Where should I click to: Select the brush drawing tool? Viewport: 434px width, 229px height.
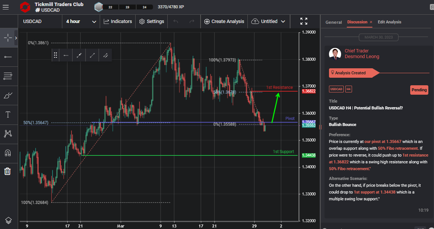(x=8, y=95)
